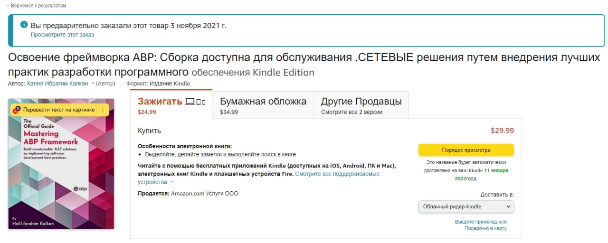Switch to the Другие Продавцы tab

(361, 105)
